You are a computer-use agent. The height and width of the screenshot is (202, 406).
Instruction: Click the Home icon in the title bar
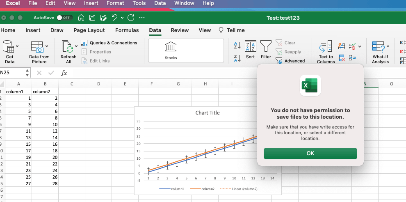(81, 18)
